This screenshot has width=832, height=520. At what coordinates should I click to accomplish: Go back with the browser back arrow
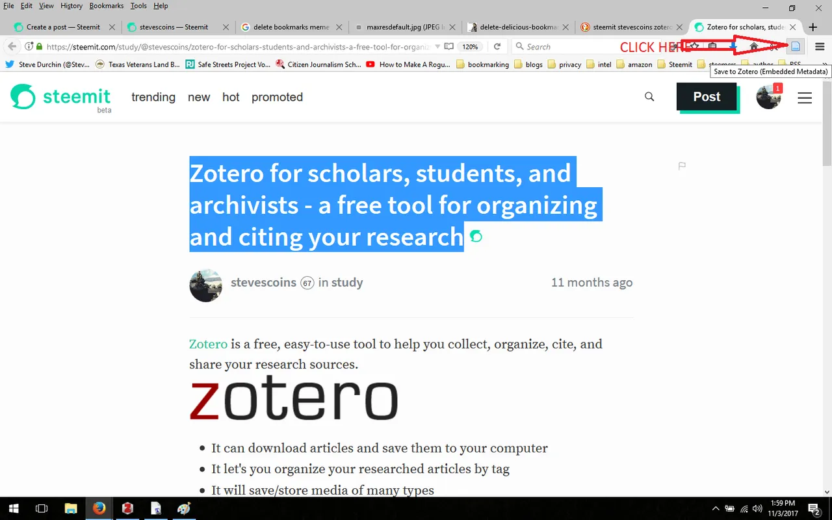point(12,47)
